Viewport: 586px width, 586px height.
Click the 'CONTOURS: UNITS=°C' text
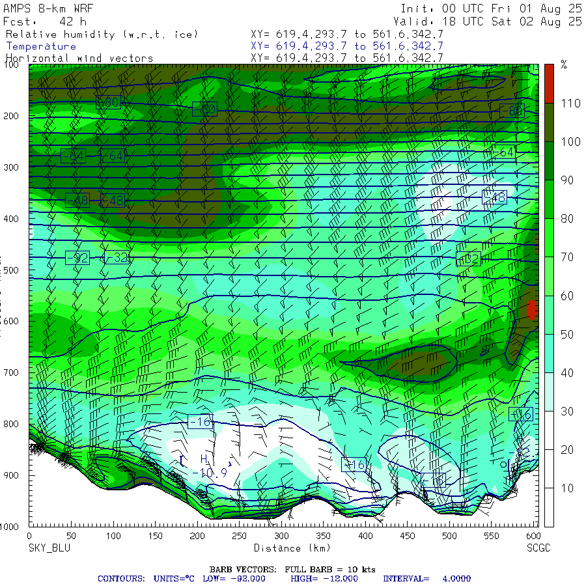tap(146, 579)
